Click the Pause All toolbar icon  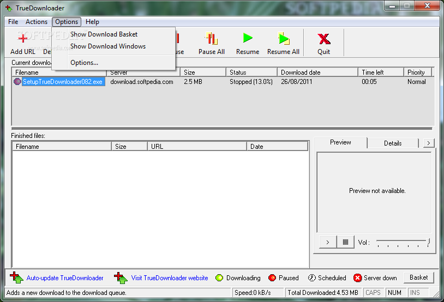[x=211, y=39]
